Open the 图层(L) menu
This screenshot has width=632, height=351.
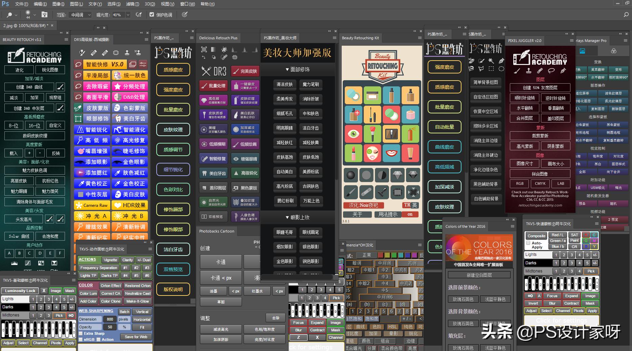pyautogui.click(x=76, y=4)
